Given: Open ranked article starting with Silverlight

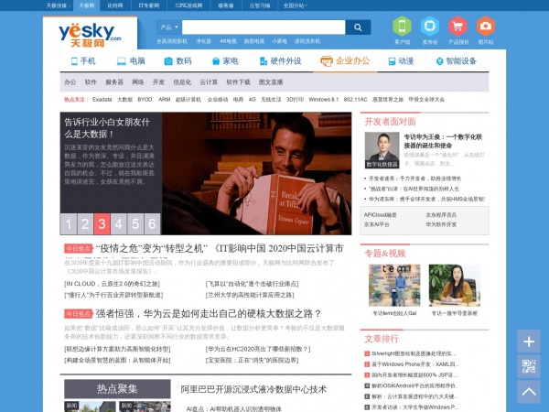Looking at the screenshot, I should click(414, 353).
